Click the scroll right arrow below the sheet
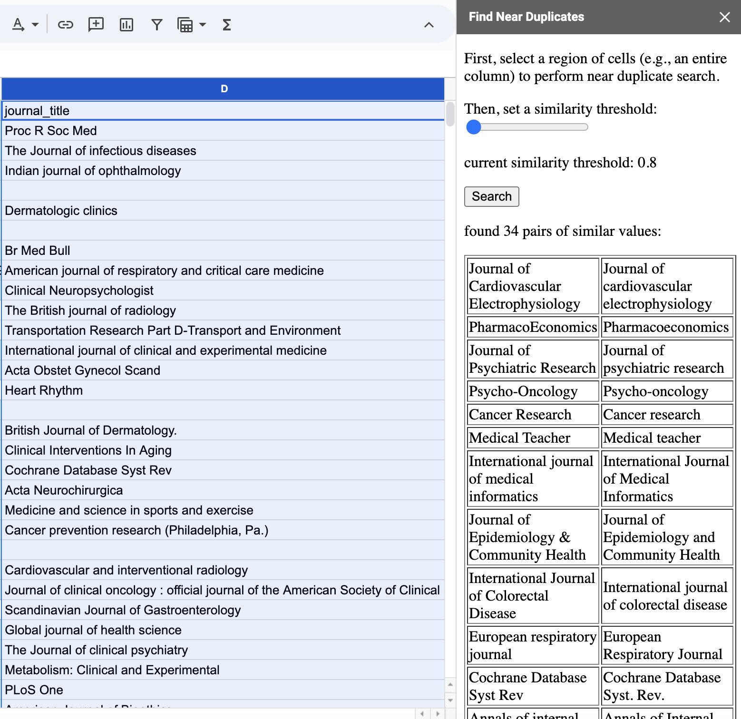741x719 pixels. click(x=438, y=713)
